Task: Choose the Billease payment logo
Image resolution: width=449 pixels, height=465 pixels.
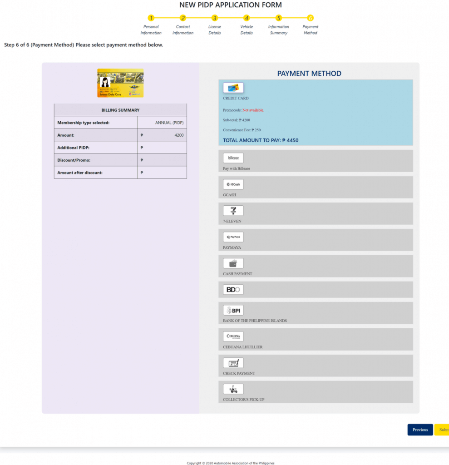Action: point(233,158)
